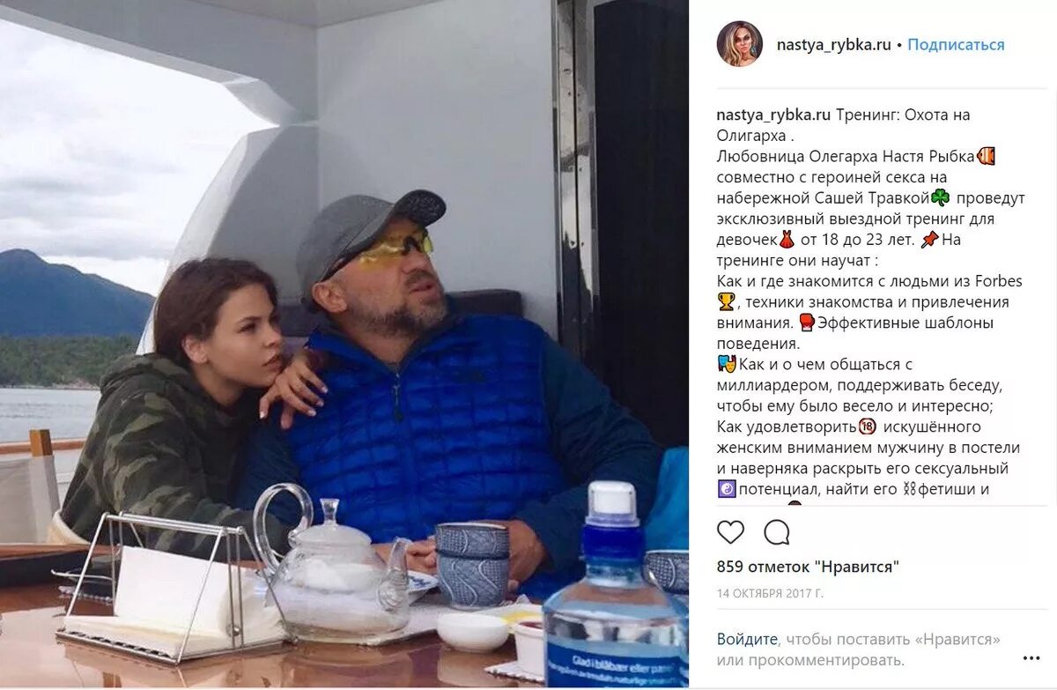Open nastya_rybka.ru username in header

point(833,44)
